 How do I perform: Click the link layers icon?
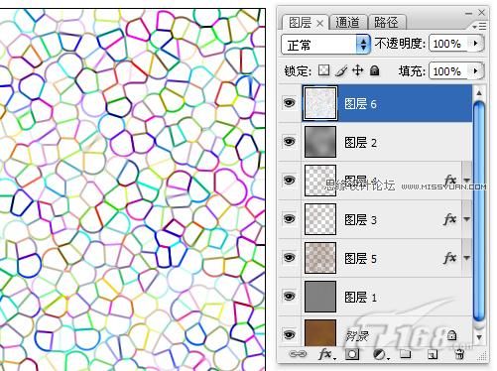click(298, 354)
